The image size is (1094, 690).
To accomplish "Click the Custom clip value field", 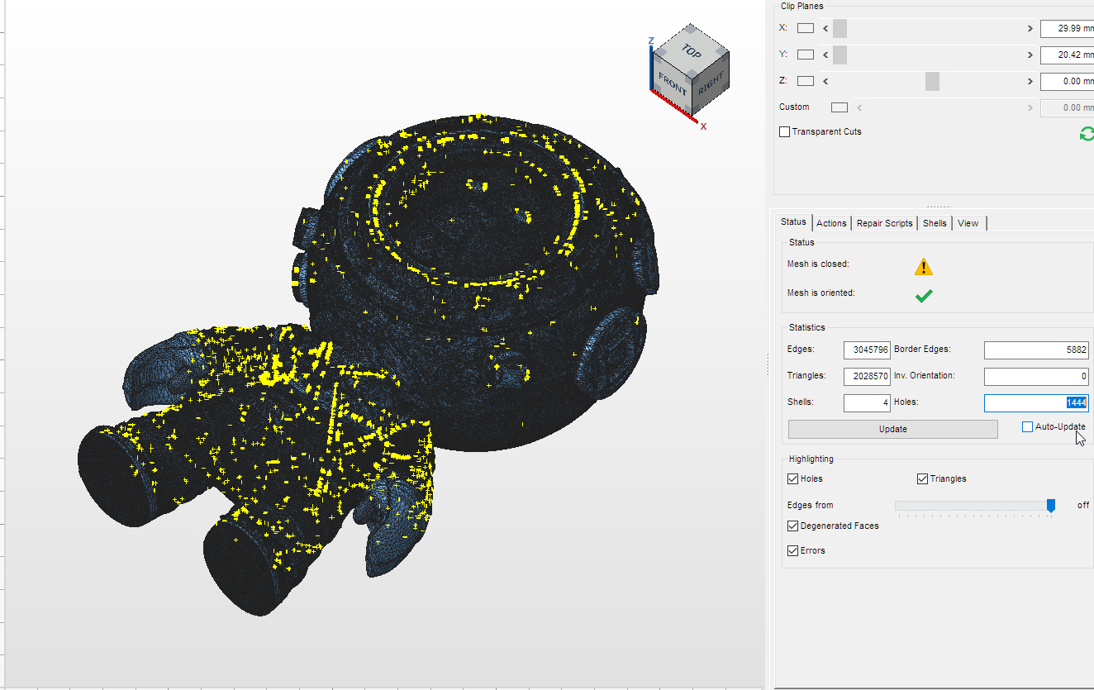I will pyautogui.click(x=1067, y=107).
